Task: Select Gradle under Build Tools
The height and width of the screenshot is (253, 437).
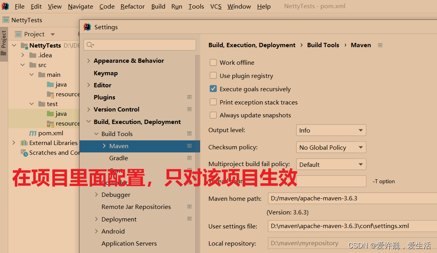Action: 119,158
